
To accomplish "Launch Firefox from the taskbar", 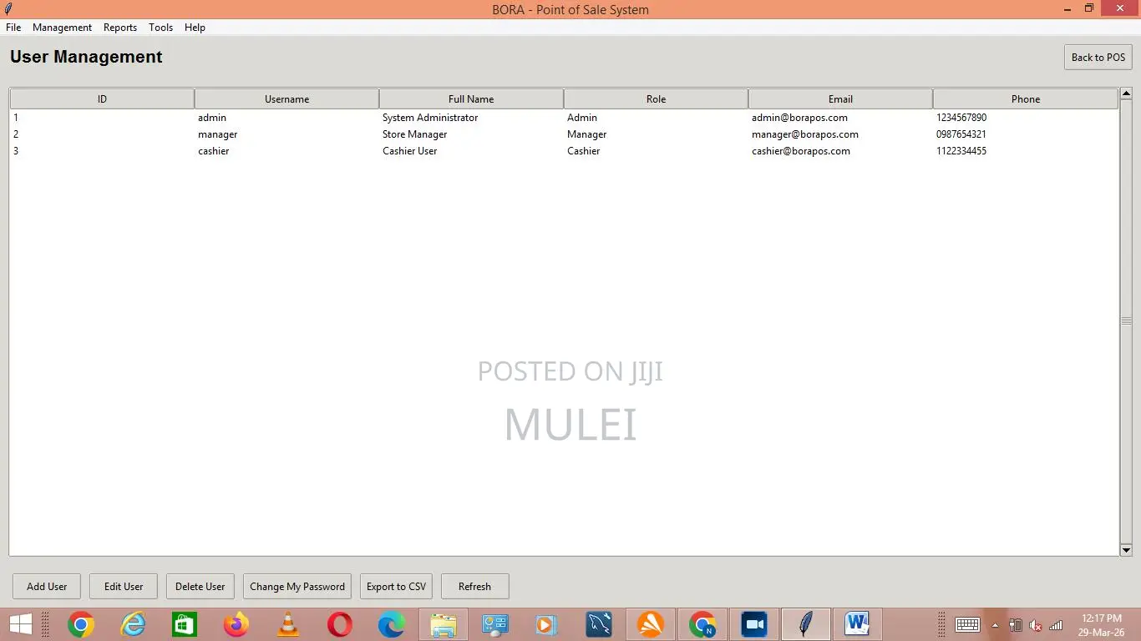I will point(236,624).
